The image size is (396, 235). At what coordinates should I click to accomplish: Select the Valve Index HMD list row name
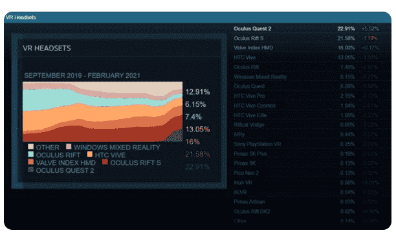pyautogui.click(x=253, y=48)
